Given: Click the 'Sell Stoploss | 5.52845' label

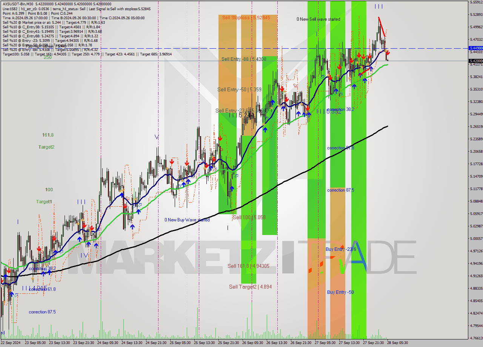Looking at the screenshot, I should point(246,17).
